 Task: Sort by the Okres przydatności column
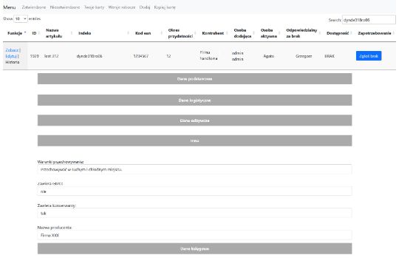coord(180,33)
